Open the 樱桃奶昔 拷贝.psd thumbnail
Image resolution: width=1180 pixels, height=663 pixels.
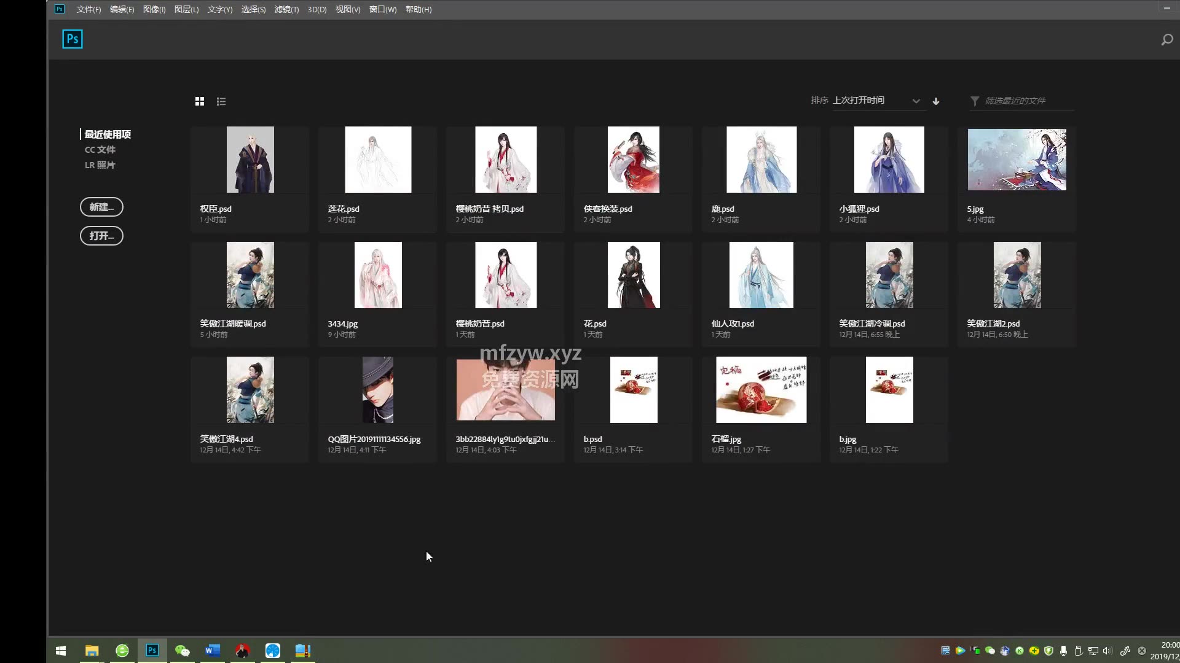click(x=506, y=160)
